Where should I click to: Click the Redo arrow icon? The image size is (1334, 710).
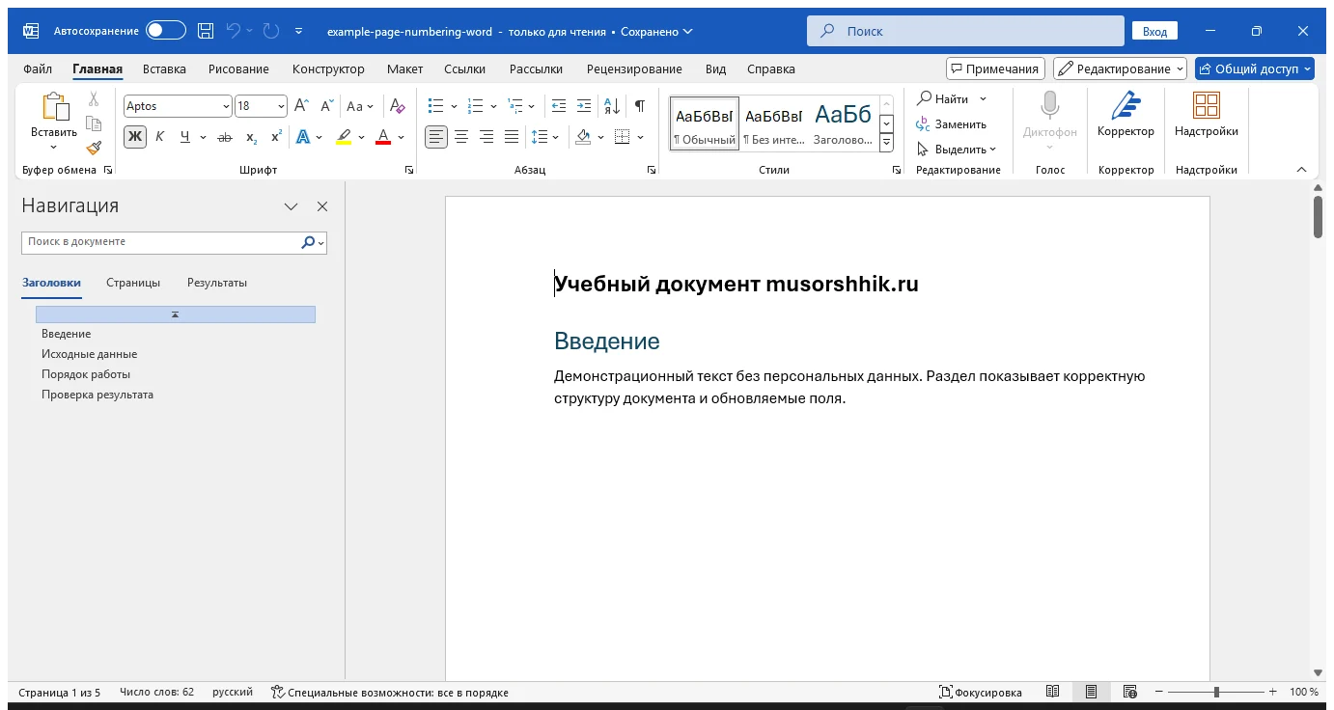(271, 31)
